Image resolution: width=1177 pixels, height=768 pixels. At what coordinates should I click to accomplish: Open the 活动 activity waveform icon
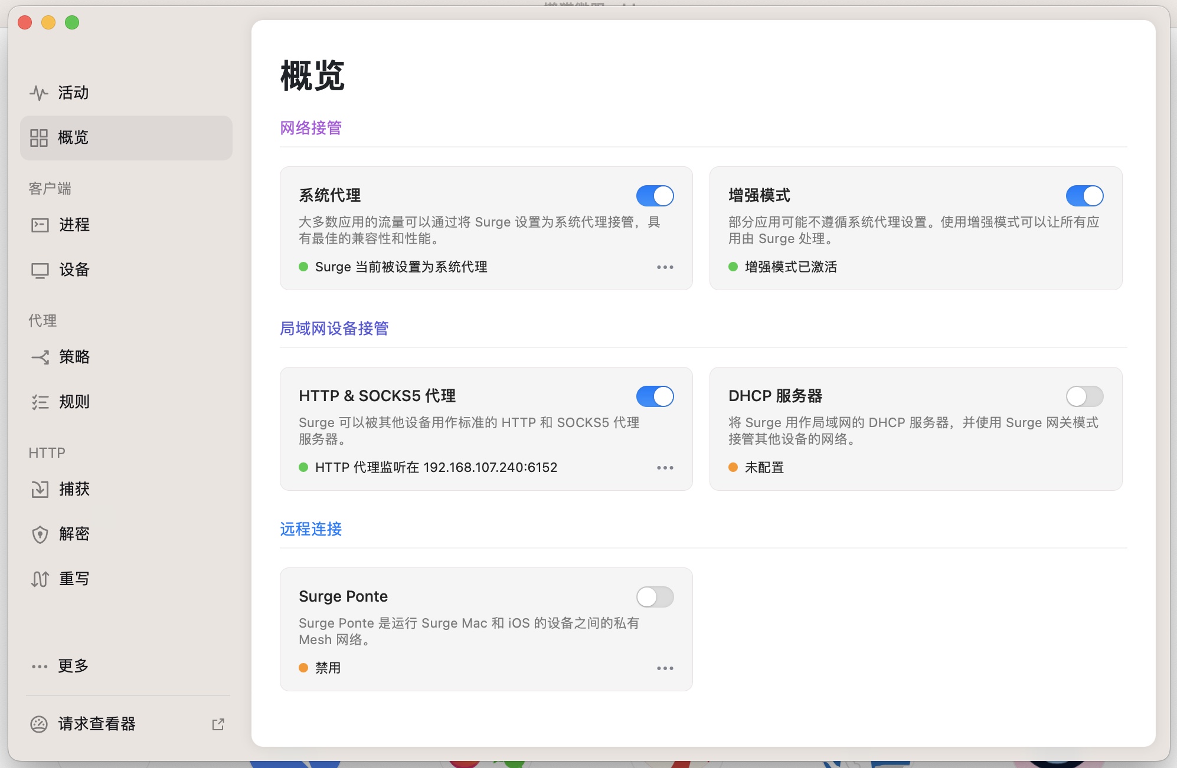pyautogui.click(x=39, y=93)
